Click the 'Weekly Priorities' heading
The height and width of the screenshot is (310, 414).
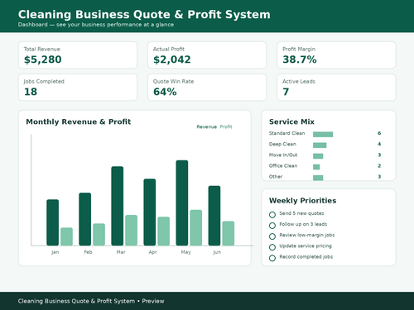click(x=303, y=201)
